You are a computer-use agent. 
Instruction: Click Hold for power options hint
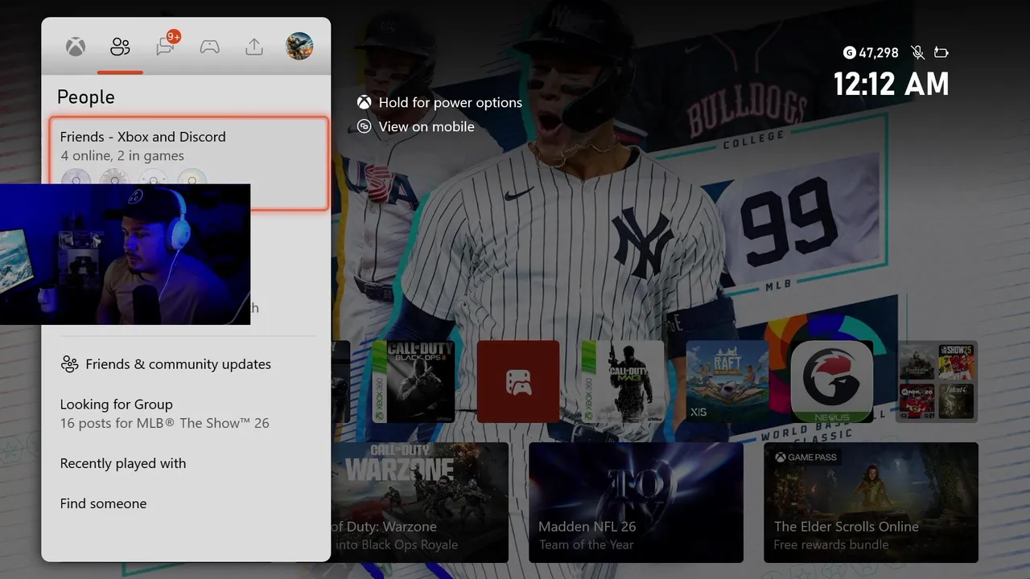point(450,102)
